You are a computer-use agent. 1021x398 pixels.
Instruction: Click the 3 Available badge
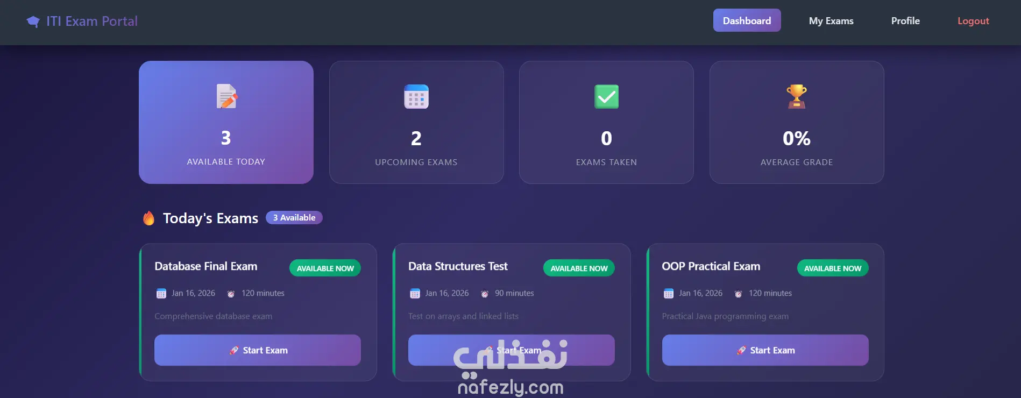coord(294,218)
